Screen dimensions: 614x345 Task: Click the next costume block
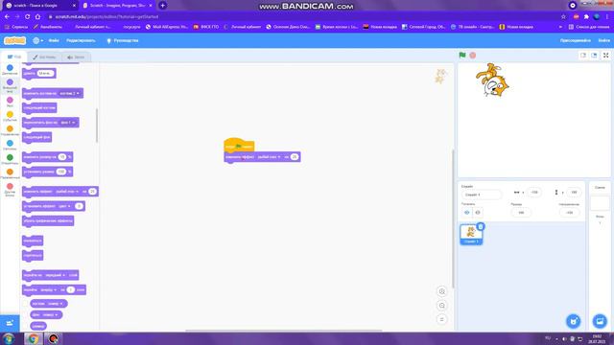[39, 108]
